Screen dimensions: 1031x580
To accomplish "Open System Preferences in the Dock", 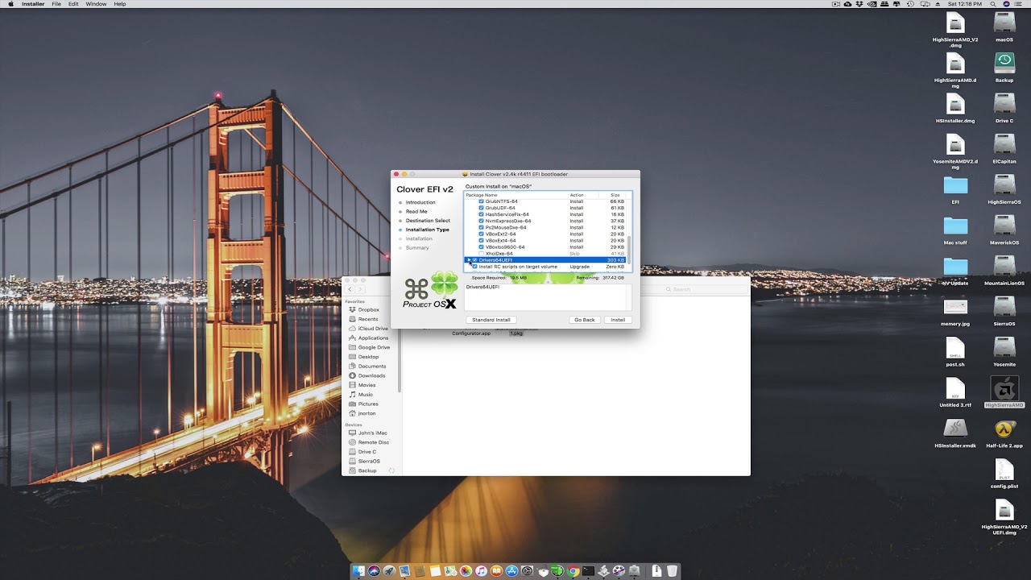I will 527,571.
